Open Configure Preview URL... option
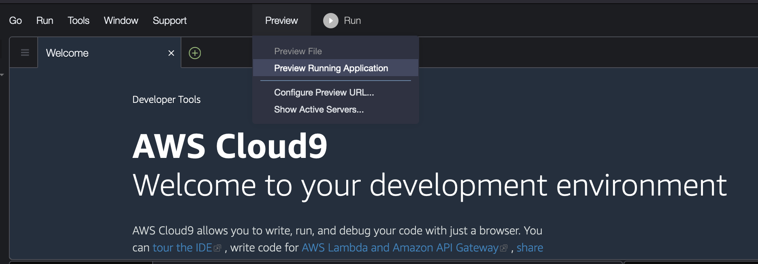Screen dimensions: 758x264 pyautogui.click(x=336, y=92)
